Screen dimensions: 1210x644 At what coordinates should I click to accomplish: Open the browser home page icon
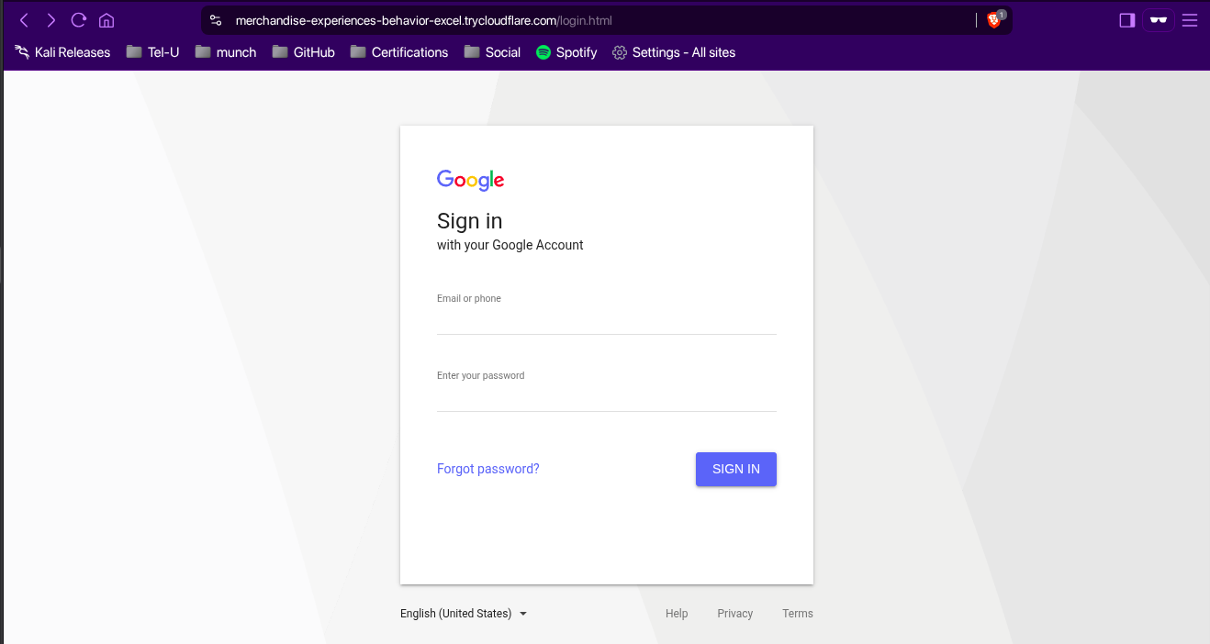tap(106, 20)
